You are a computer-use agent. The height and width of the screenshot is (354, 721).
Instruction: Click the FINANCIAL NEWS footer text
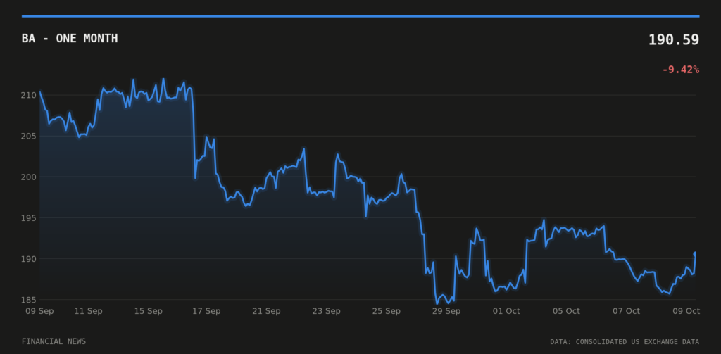coord(54,341)
